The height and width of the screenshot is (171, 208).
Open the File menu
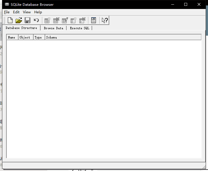pos(7,12)
